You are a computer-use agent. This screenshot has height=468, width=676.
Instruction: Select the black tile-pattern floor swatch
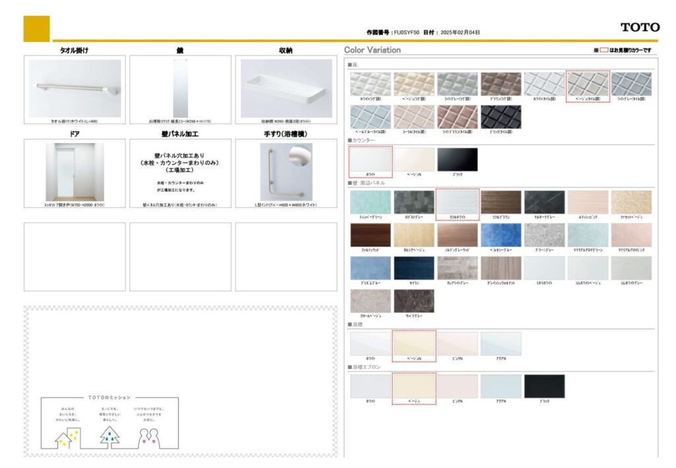(500, 117)
